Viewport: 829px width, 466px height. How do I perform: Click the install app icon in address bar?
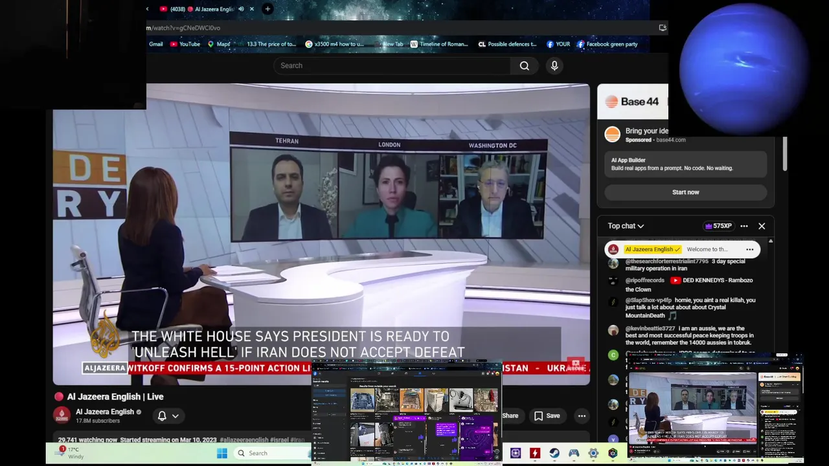click(x=662, y=28)
